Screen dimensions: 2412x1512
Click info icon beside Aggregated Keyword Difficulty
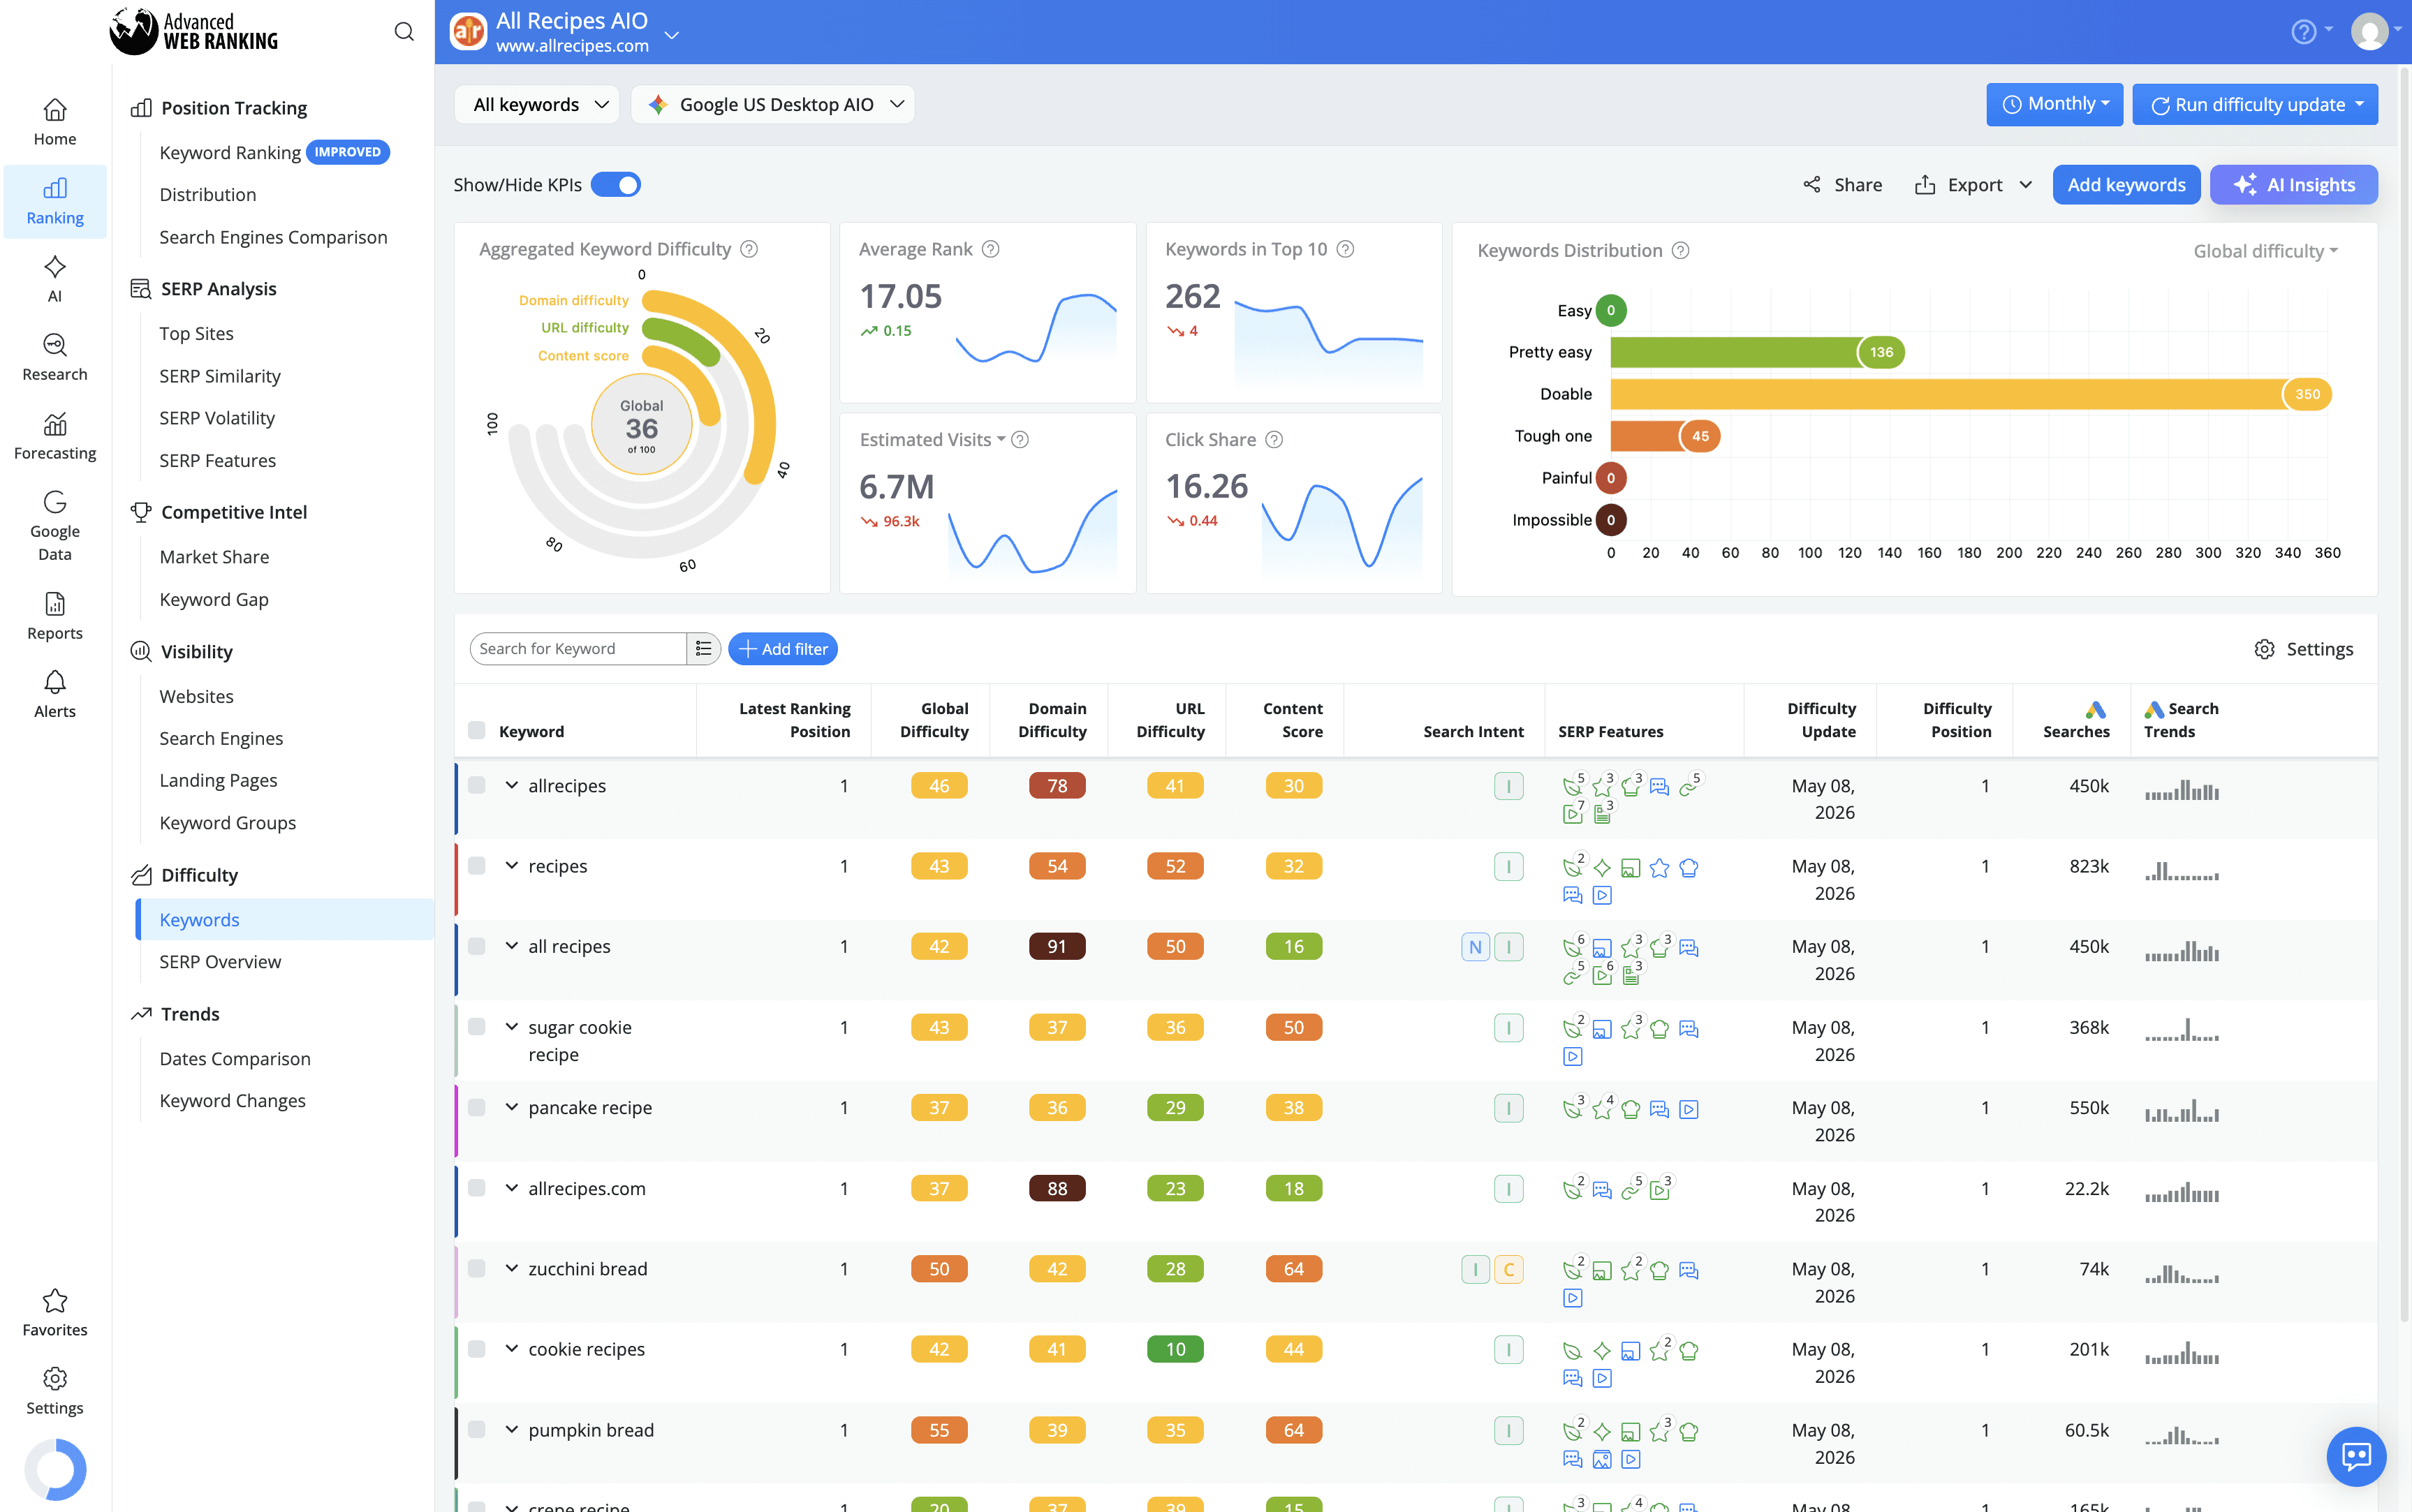(x=749, y=249)
